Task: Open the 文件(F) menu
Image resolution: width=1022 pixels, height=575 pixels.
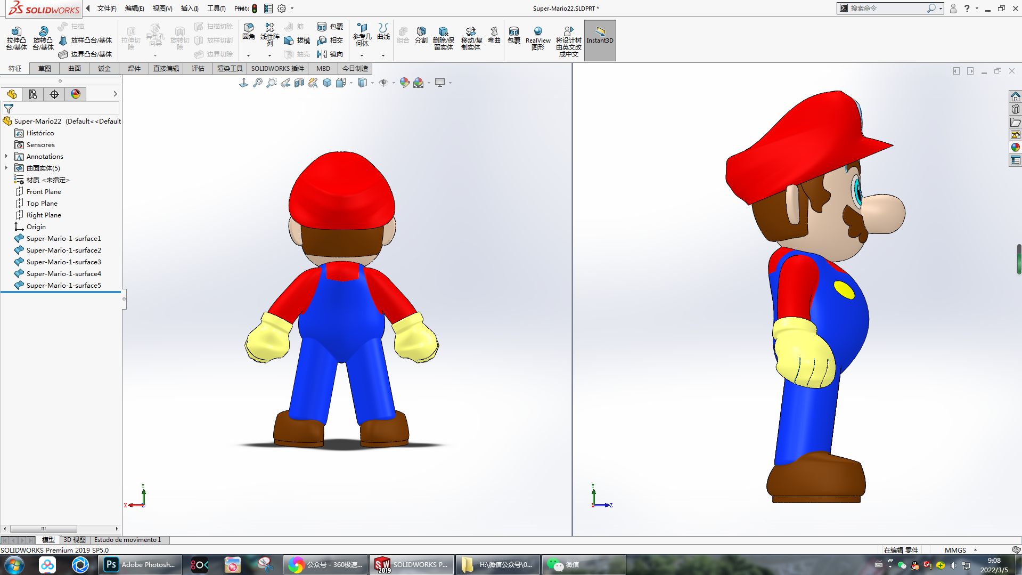Action: pyautogui.click(x=107, y=9)
